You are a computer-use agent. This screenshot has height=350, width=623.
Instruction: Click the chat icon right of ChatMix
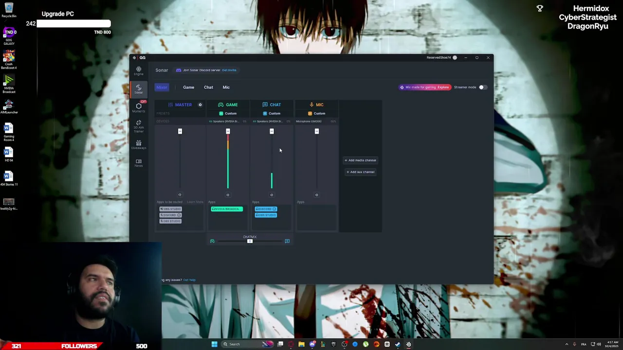(287, 241)
